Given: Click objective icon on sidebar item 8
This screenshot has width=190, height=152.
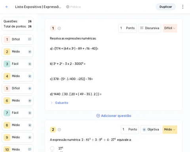Looking at the screenshot, I should [30, 125].
